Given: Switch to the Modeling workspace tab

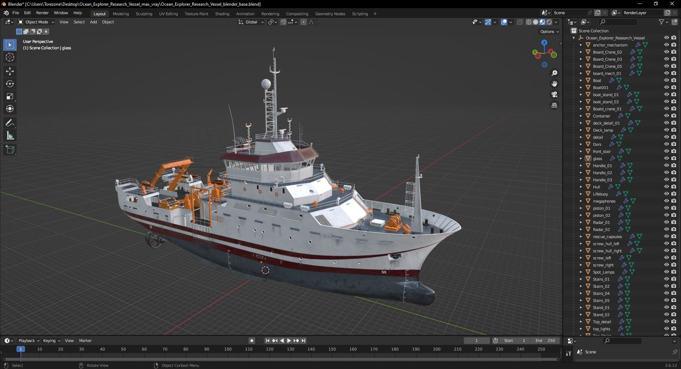Looking at the screenshot, I should [x=121, y=14].
